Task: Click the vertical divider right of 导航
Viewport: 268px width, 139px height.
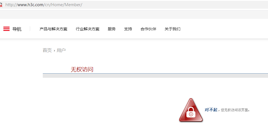Action: 30,29
